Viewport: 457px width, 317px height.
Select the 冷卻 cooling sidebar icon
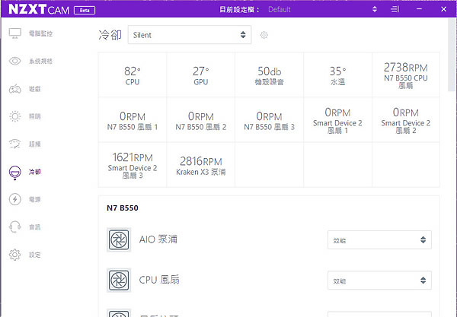[15, 172]
